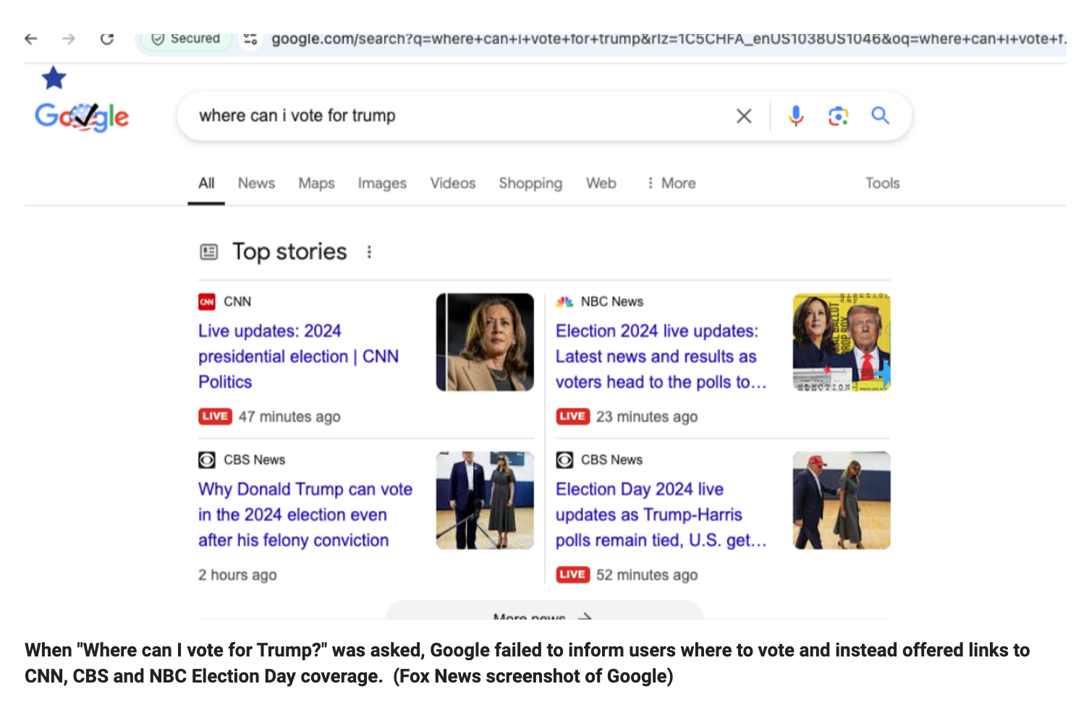Open CBS story on why Trump can vote
The width and height of the screenshot is (1089, 723).
[x=305, y=515]
